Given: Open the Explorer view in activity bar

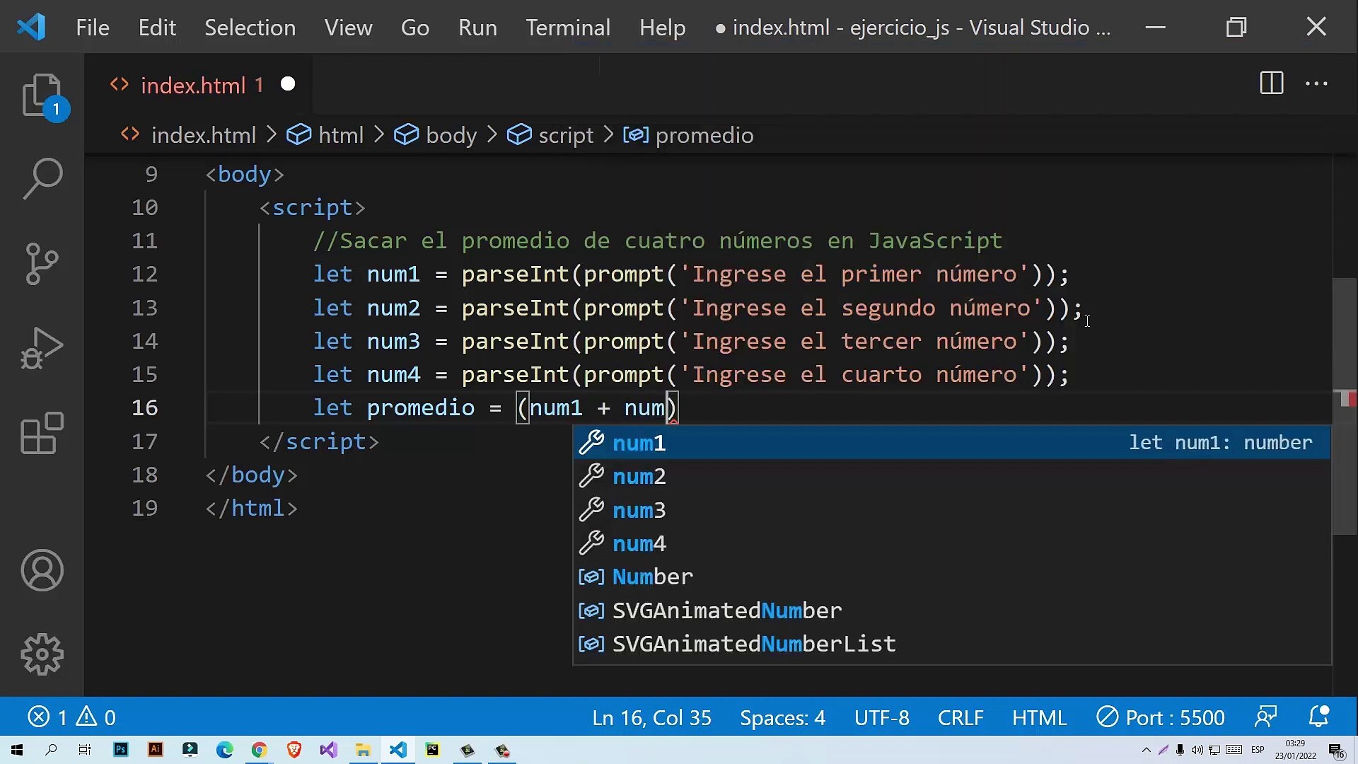Looking at the screenshot, I should [x=42, y=96].
